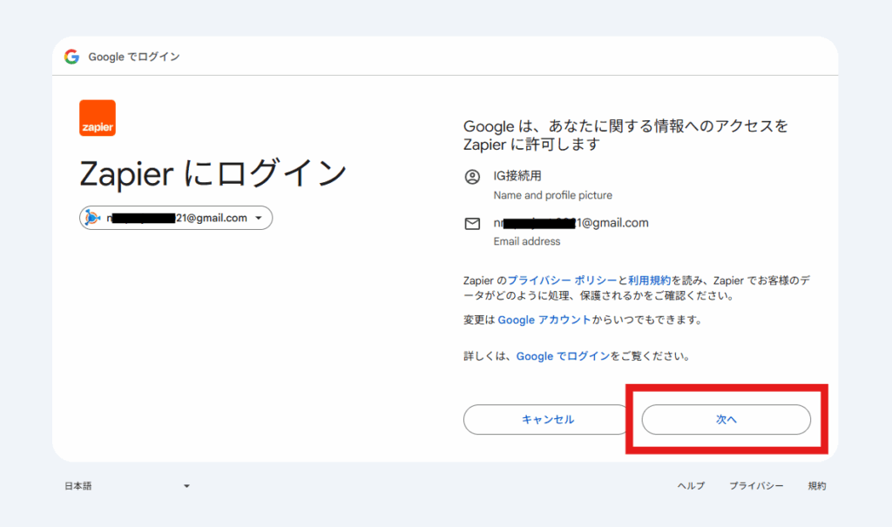Screen dimensions: 892x527
Task: Click the orange Zapier app logo
Action: click(98, 118)
